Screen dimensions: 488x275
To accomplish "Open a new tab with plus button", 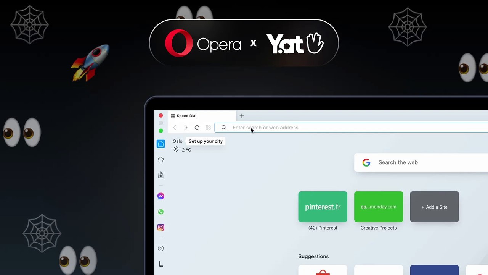I will click(242, 116).
